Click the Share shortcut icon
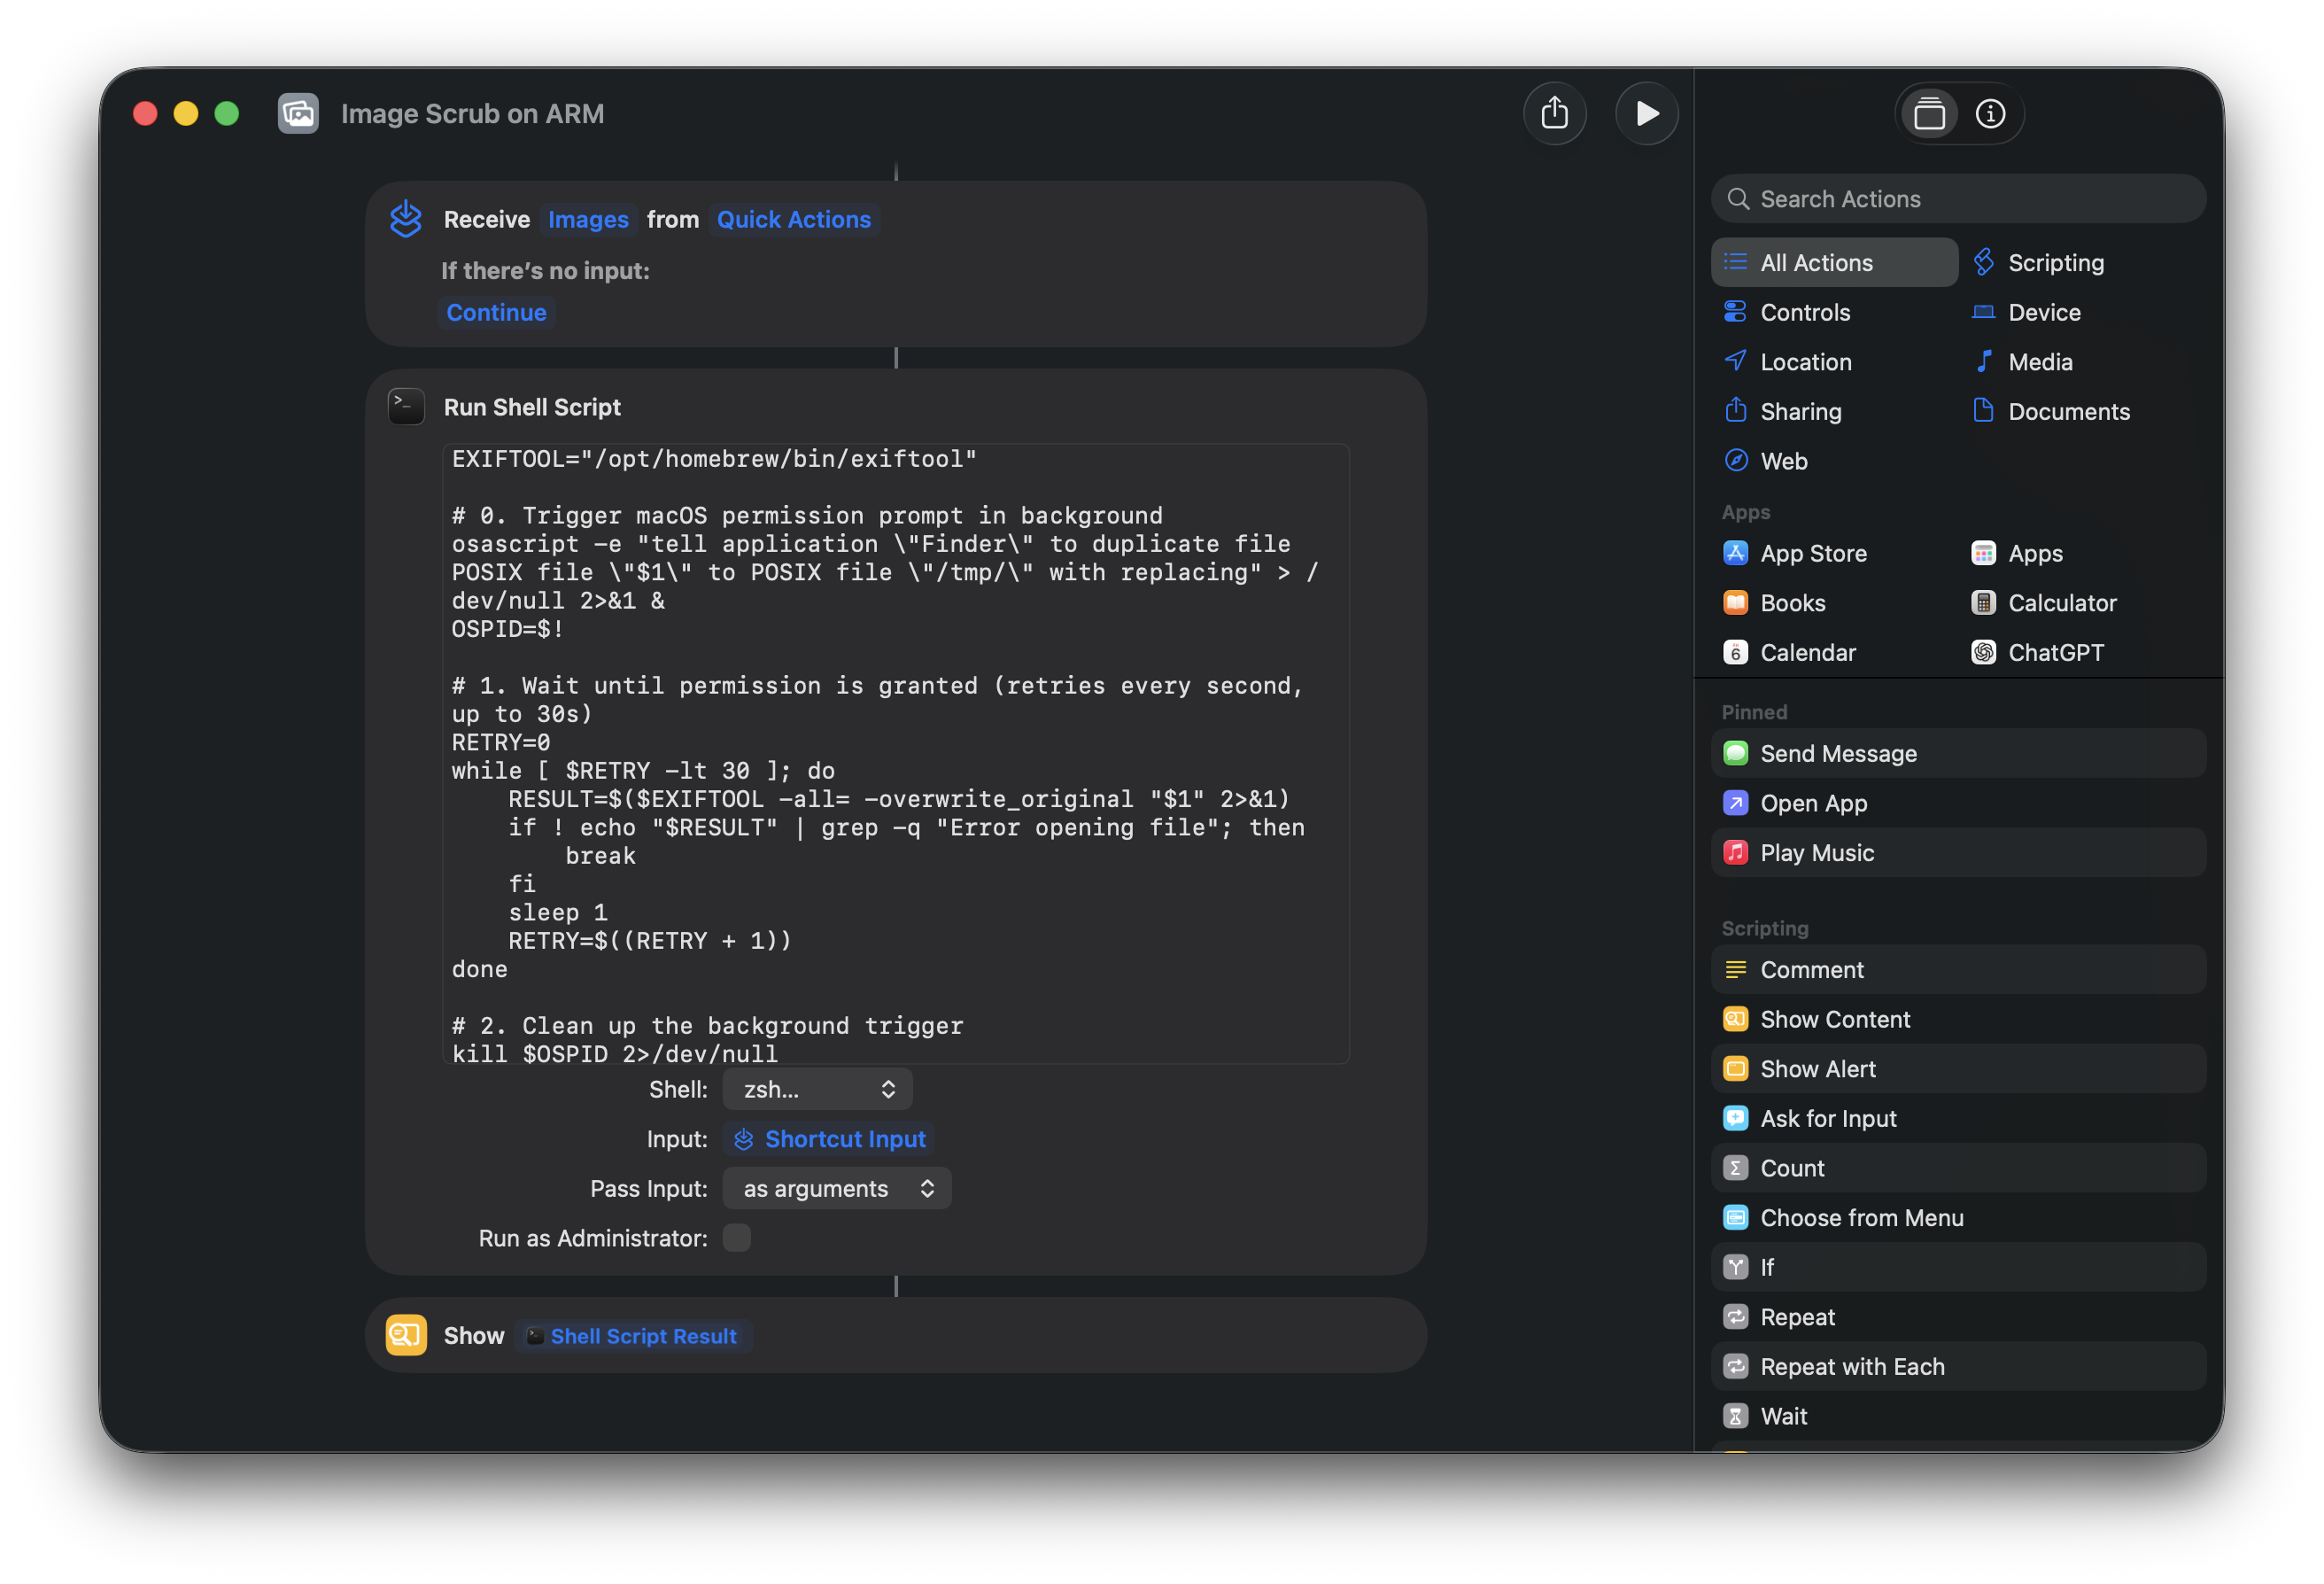2324x1584 pixels. [x=1554, y=113]
